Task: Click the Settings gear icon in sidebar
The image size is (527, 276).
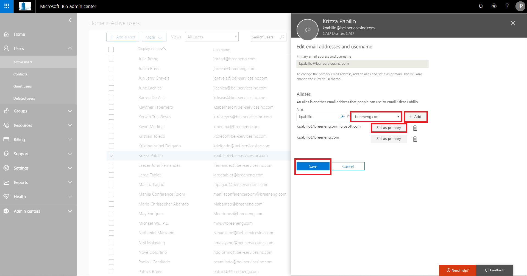Action: pos(6,168)
